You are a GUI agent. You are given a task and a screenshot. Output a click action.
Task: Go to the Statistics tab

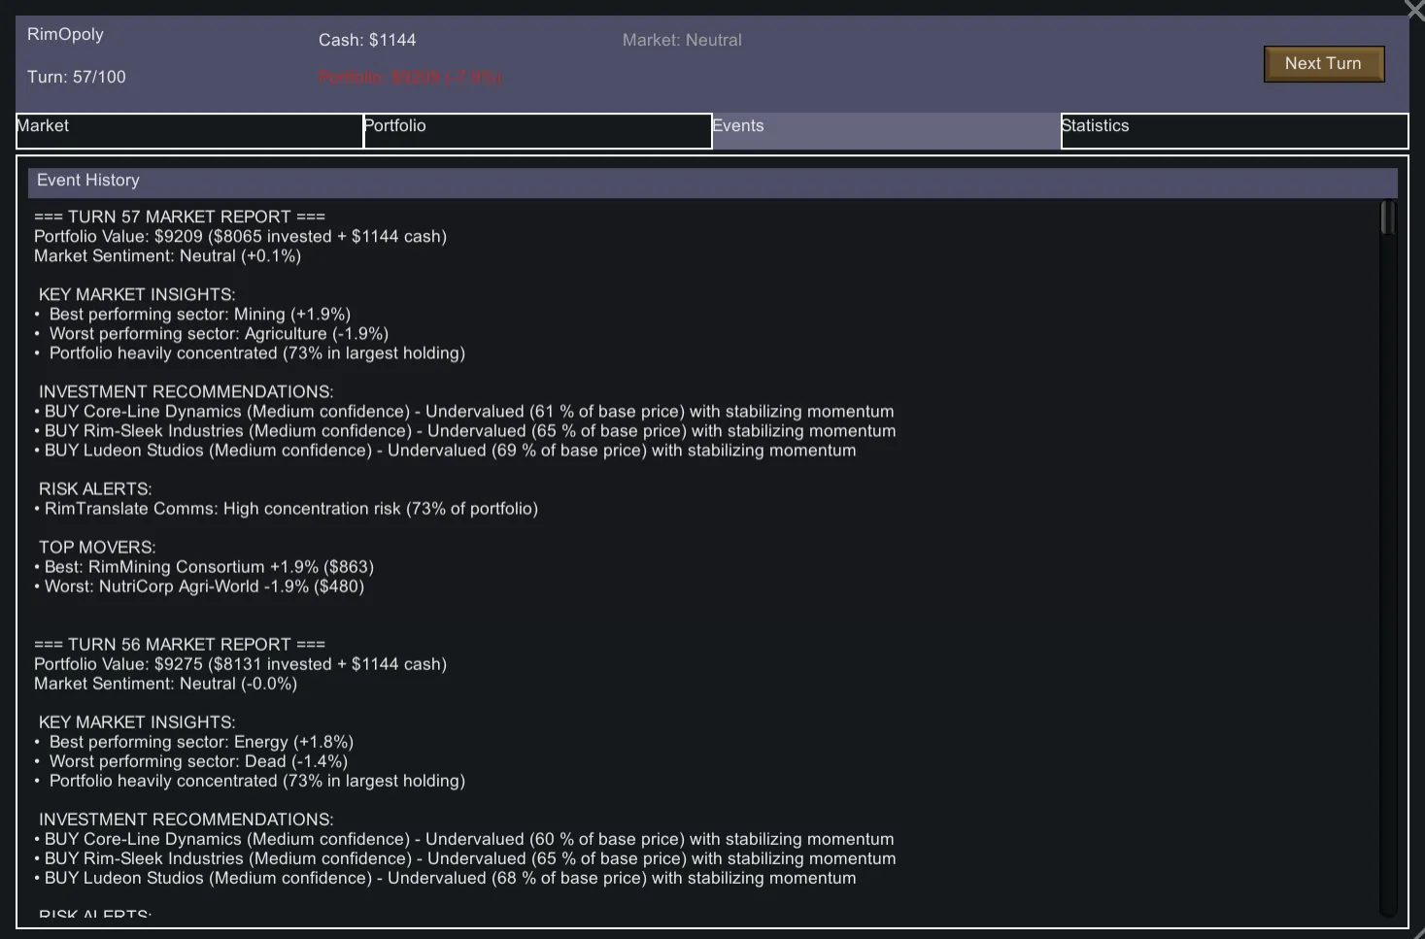point(1234,131)
